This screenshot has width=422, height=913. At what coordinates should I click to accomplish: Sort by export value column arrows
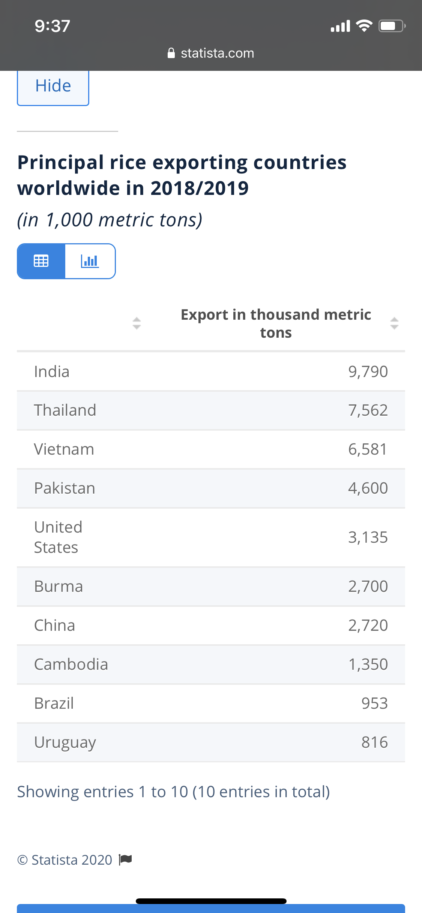click(394, 323)
